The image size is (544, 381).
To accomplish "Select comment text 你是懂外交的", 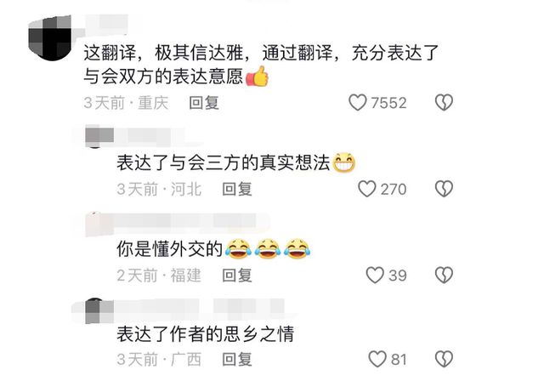I will (x=169, y=249).
